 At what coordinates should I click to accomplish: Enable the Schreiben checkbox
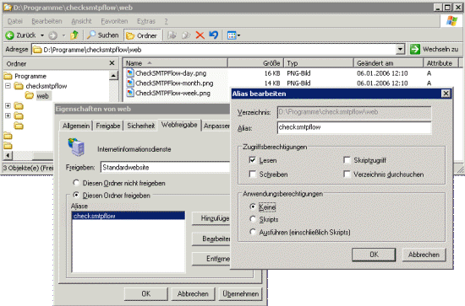point(253,174)
